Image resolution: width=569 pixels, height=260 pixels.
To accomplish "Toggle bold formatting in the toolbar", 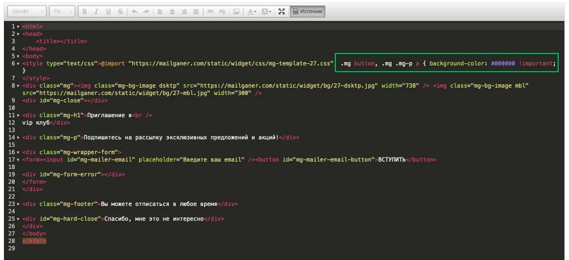I will pyautogui.click(x=85, y=11).
